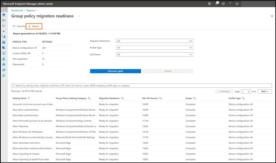Open the Profile Type filter dropdown

pyautogui.click(x=154, y=48)
